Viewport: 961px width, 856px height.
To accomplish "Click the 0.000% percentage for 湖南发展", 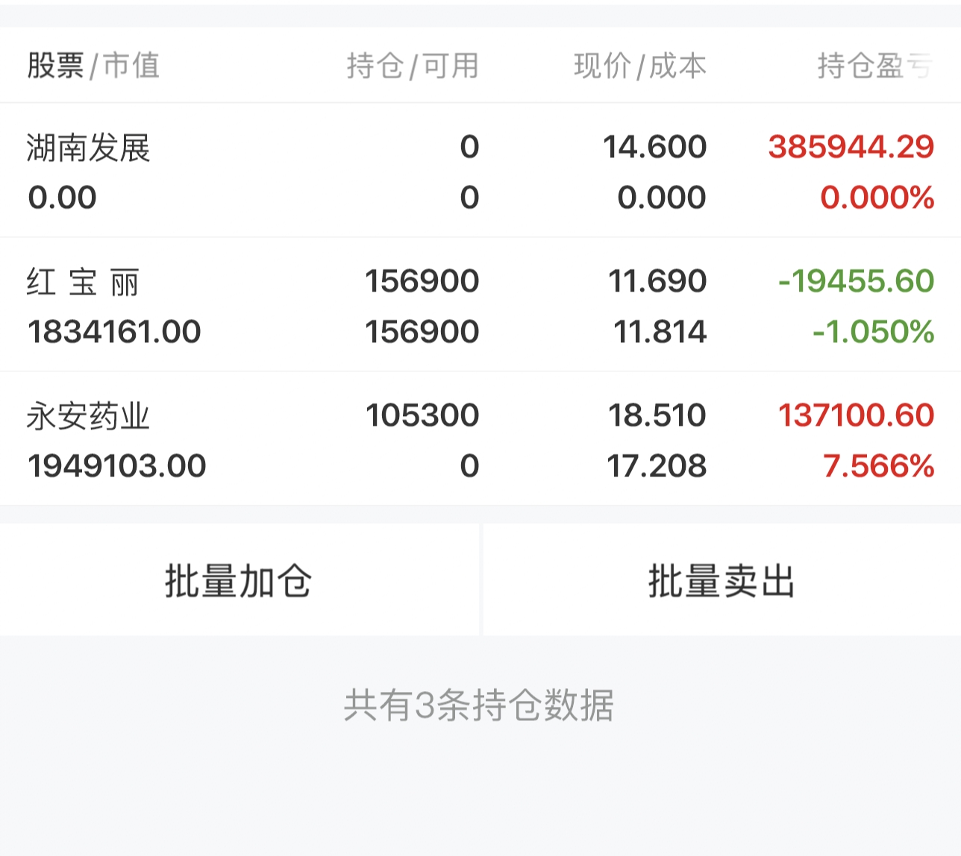I will click(x=877, y=198).
